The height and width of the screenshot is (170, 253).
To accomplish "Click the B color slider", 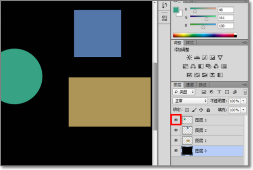I will (203, 25).
